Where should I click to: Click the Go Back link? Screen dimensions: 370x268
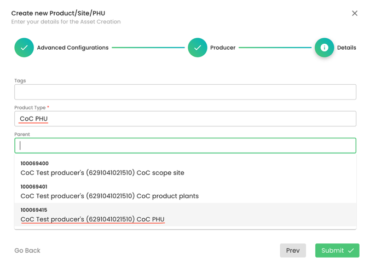point(27,250)
